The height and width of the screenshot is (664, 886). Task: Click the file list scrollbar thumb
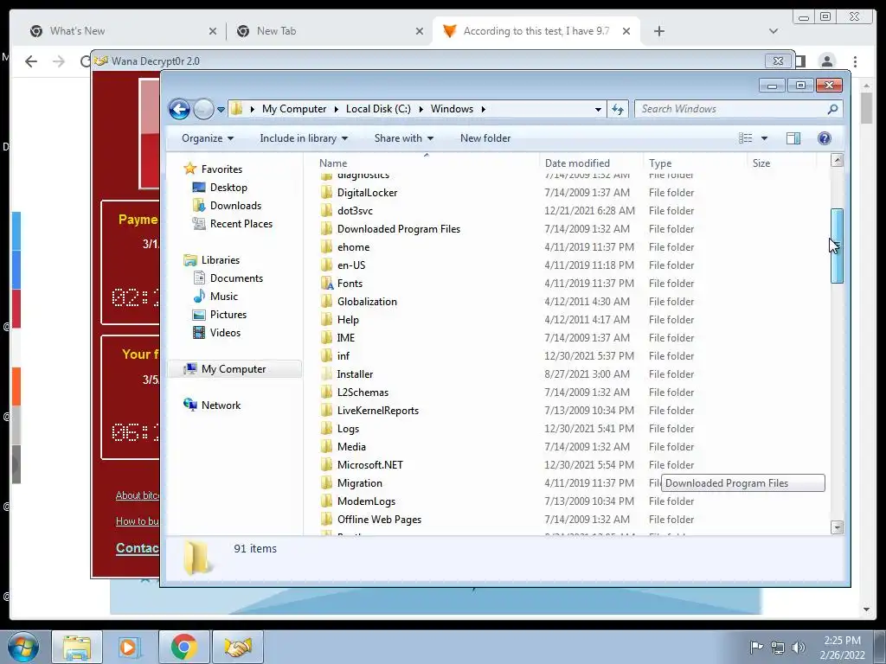coord(837,246)
